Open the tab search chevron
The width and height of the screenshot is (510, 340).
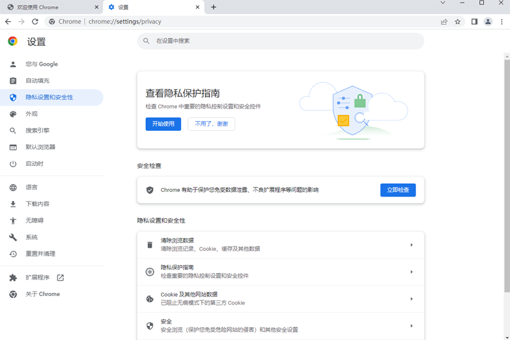[x=443, y=3]
